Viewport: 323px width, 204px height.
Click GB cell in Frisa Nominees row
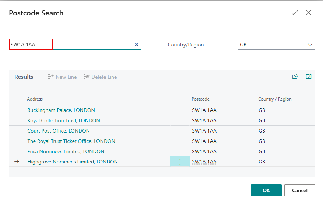click(x=262, y=151)
